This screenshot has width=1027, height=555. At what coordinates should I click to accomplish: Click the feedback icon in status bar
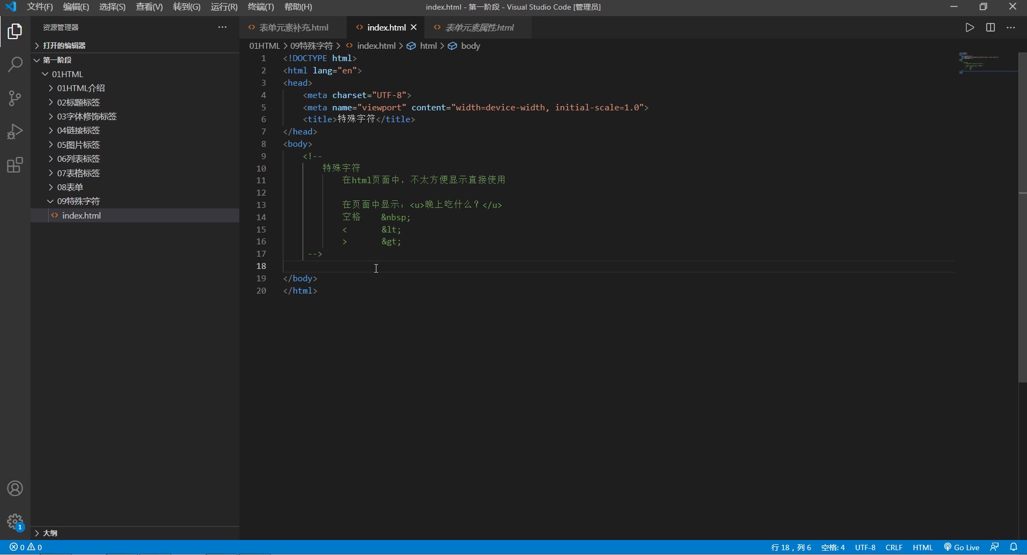pyautogui.click(x=994, y=547)
